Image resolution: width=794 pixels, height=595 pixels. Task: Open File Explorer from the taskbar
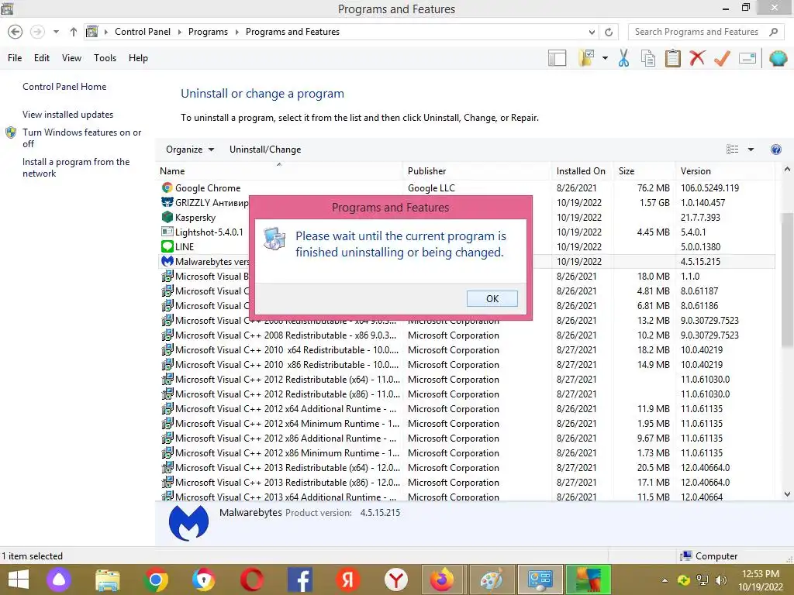point(107,580)
